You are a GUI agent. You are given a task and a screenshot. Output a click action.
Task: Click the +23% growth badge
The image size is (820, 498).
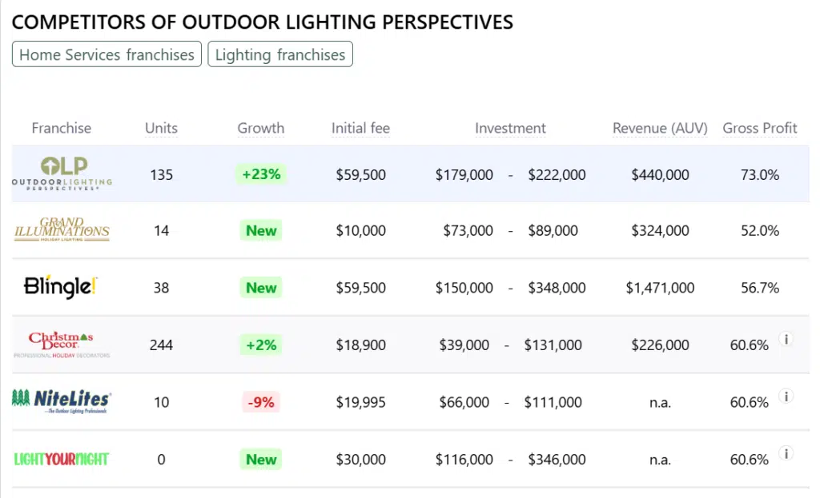[260, 173]
